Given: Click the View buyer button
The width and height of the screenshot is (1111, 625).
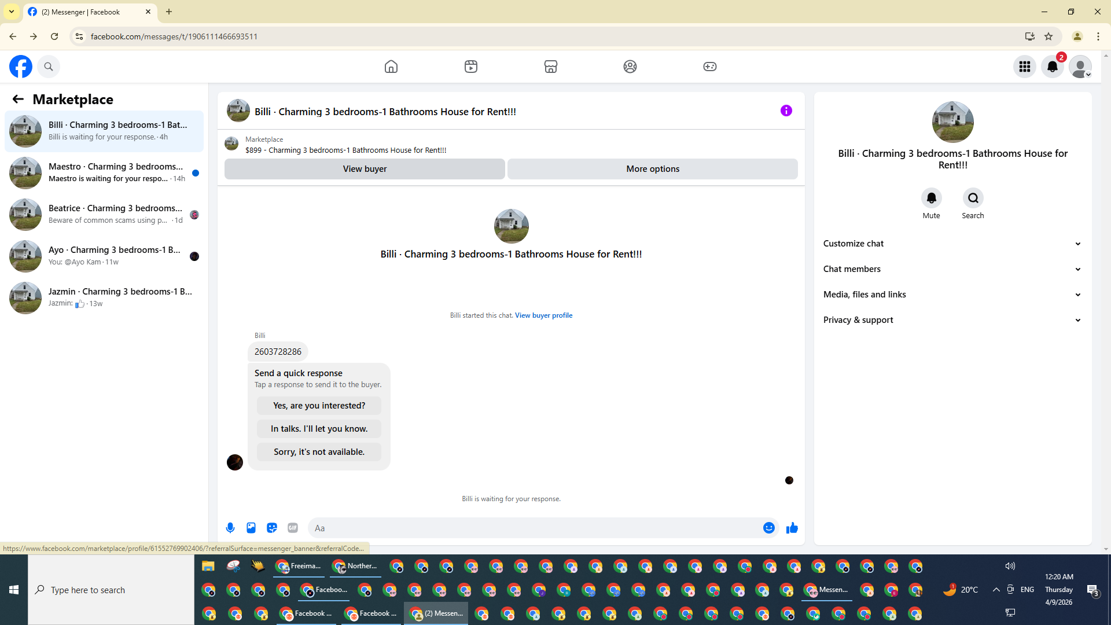Looking at the screenshot, I should click(x=365, y=169).
